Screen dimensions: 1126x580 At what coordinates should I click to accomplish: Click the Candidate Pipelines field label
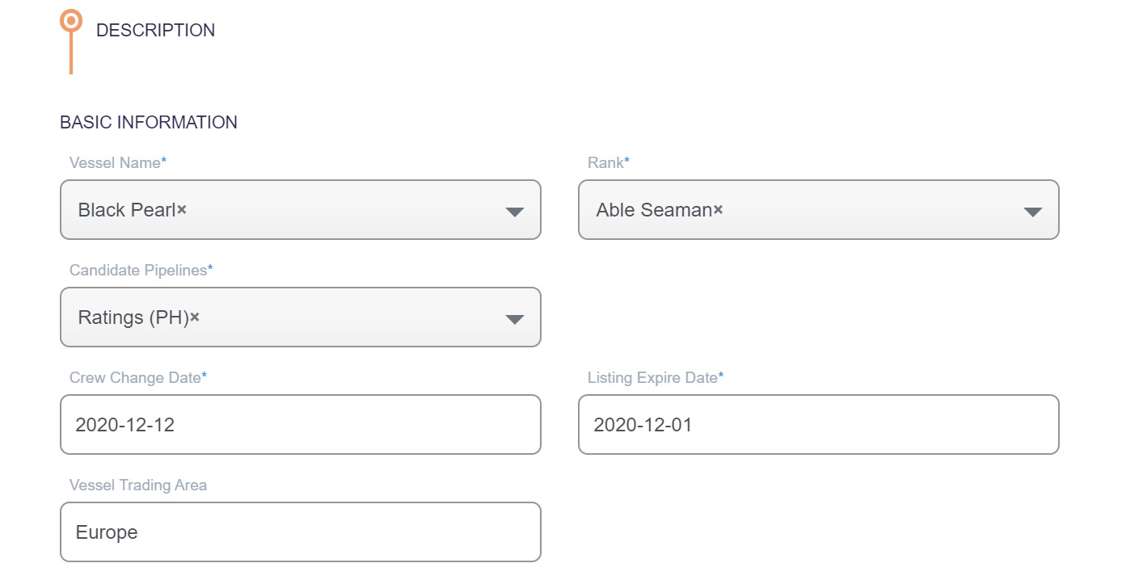point(138,271)
